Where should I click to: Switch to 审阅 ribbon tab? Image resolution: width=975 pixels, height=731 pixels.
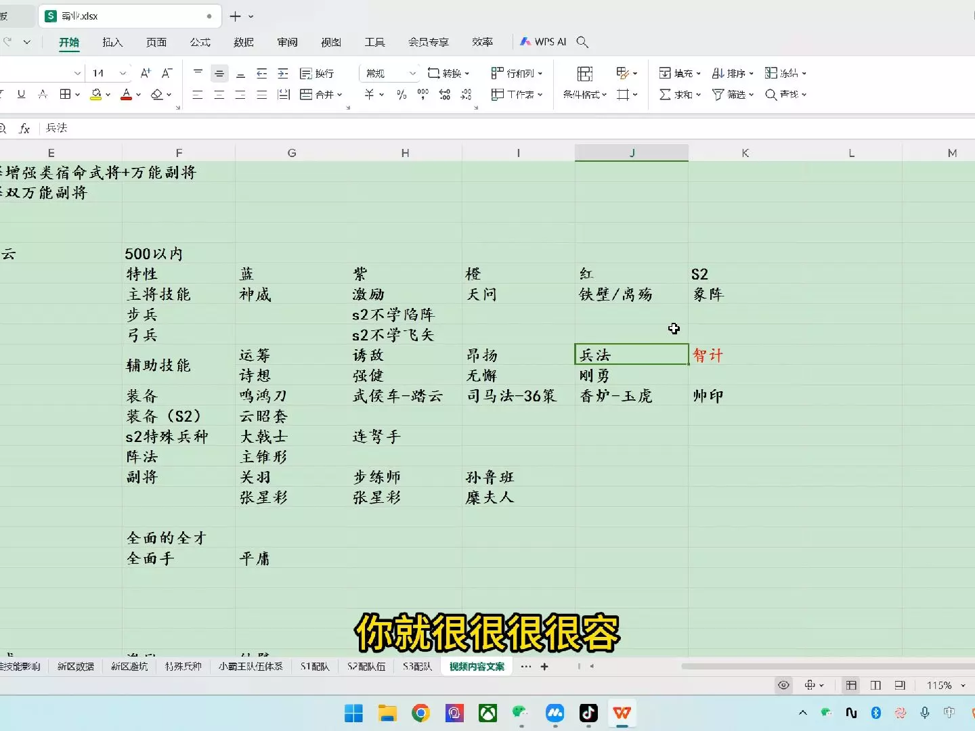tap(287, 42)
